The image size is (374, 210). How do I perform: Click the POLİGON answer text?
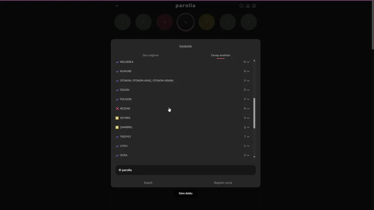pyautogui.click(x=126, y=99)
